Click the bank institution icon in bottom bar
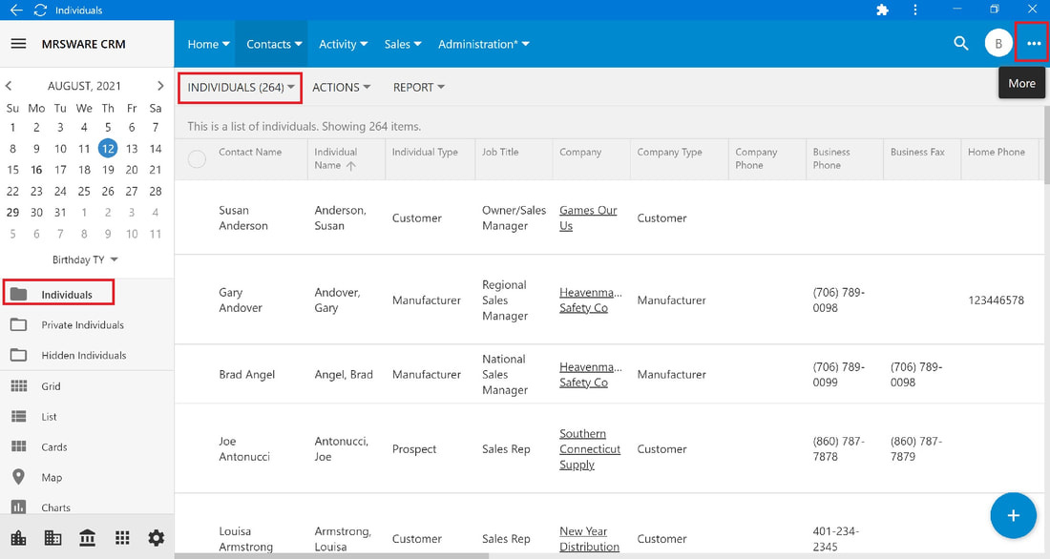This screenshot has width=1050, height=559. tap(87, 538)
